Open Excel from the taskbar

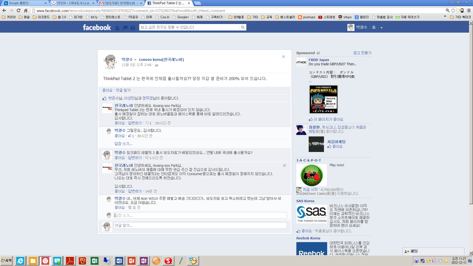click(x=94, y=261)
